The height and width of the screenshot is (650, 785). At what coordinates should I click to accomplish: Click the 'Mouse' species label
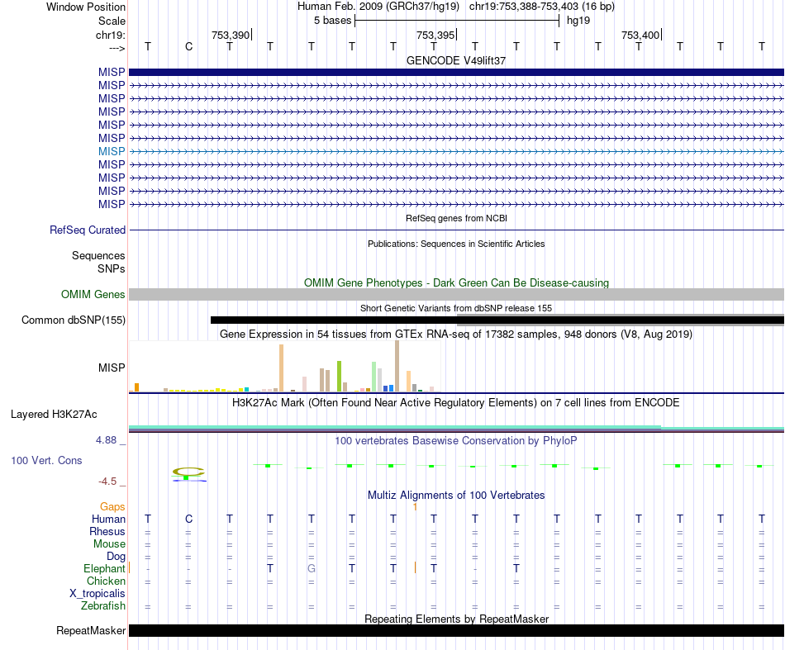[109, 544]
